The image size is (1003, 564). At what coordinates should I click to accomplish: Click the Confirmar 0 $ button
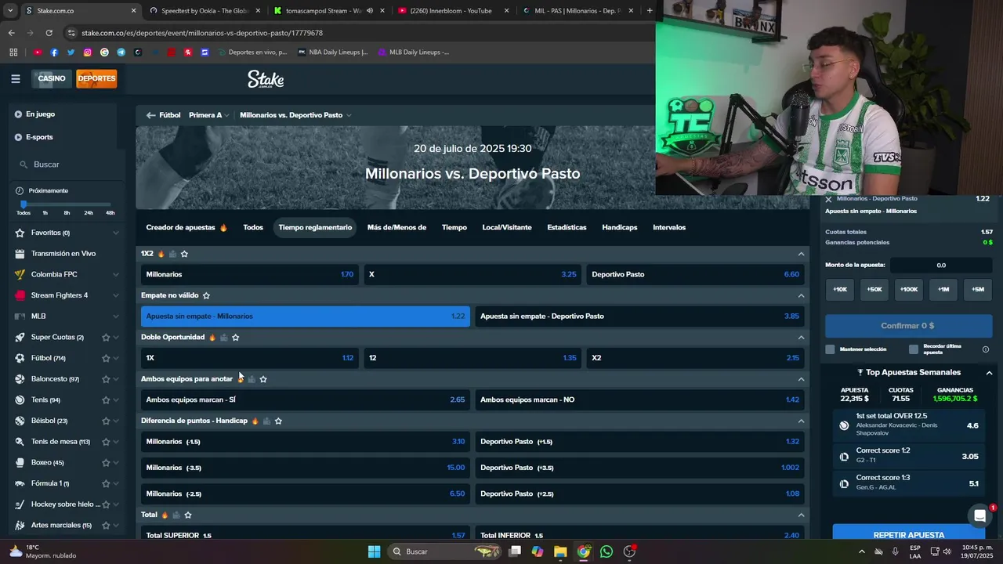click(908, 326)
